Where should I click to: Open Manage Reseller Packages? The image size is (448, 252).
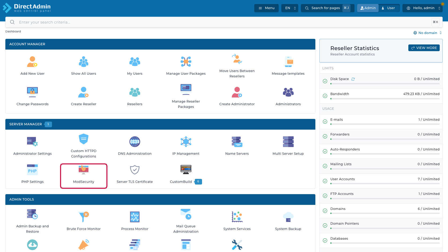186,97
